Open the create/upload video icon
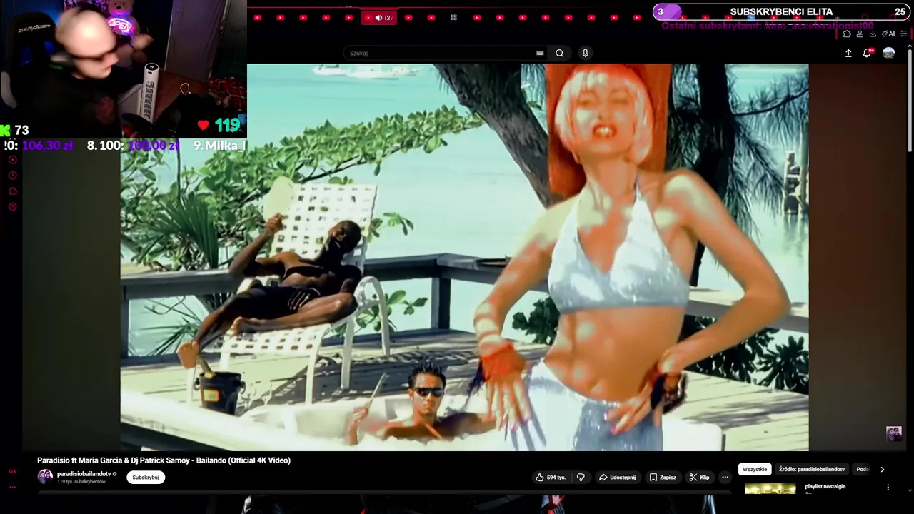914x514 pixels. click(x=848, y=53)
